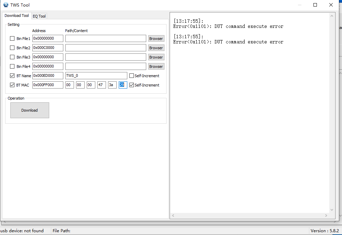Click the MAC byte field showing 47
Image resolution: width=342 pixels, height=235 pixels.
point(101,85)
